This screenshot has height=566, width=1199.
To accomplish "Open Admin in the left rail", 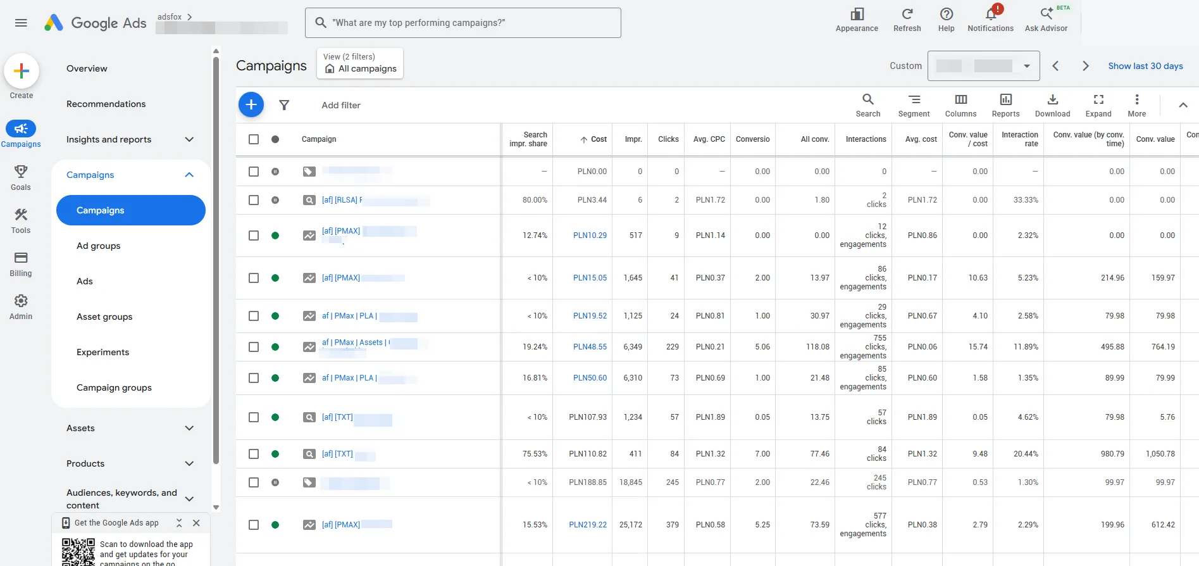I will click(x=21, y=306).
